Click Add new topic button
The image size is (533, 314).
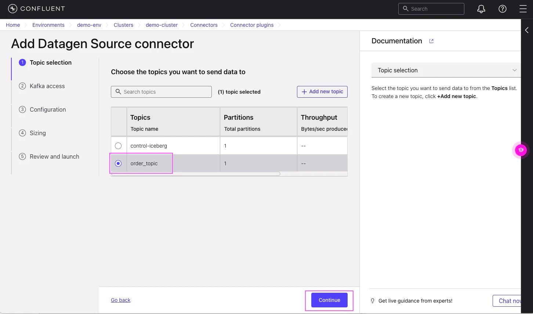pos(322,92)
